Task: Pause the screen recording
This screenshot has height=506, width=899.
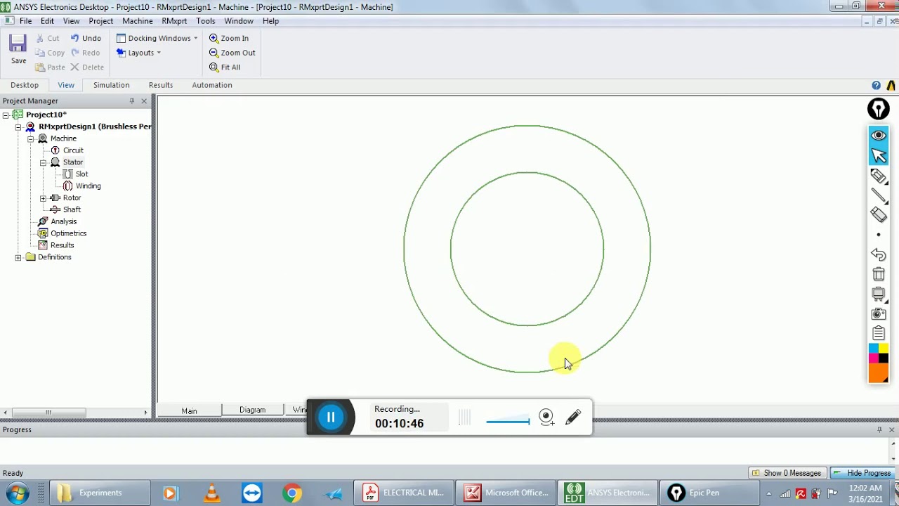Action: [331, 417]
